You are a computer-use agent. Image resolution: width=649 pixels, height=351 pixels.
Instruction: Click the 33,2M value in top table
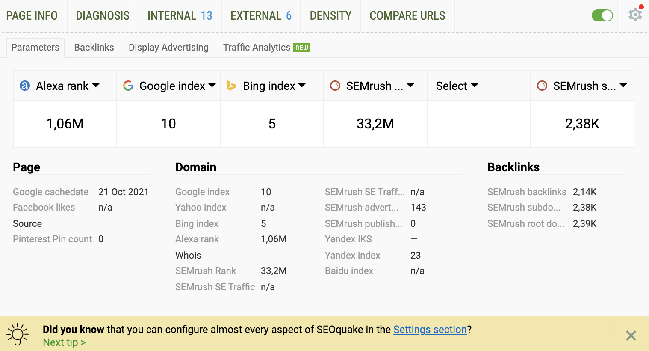[x=375, y=124]
